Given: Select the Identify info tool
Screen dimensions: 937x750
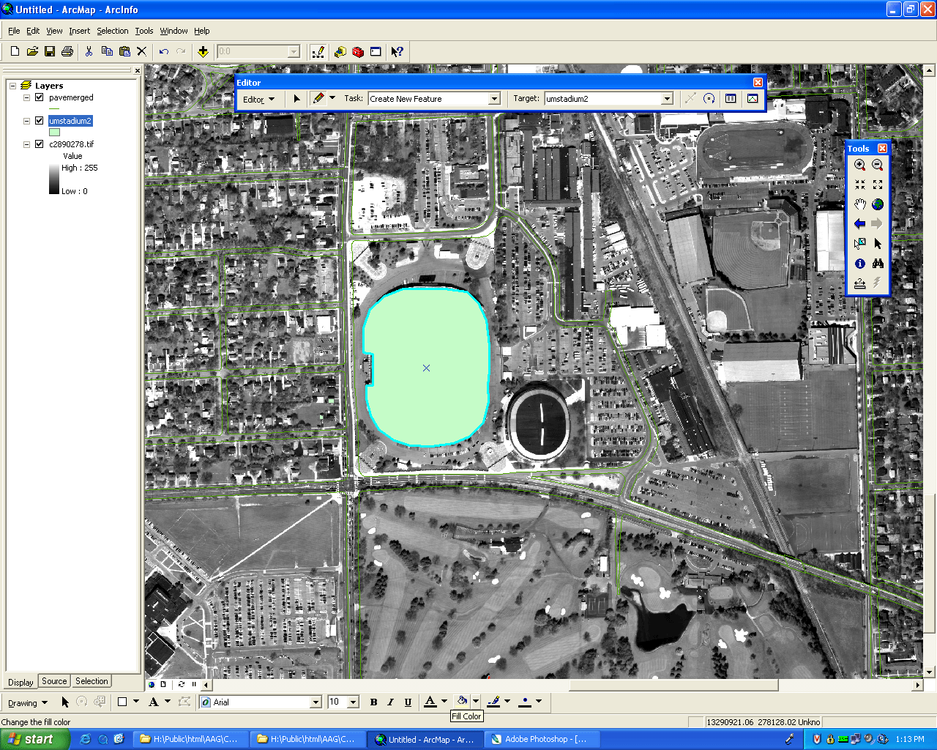Looking at the screenshot, I should click(859, 264).
